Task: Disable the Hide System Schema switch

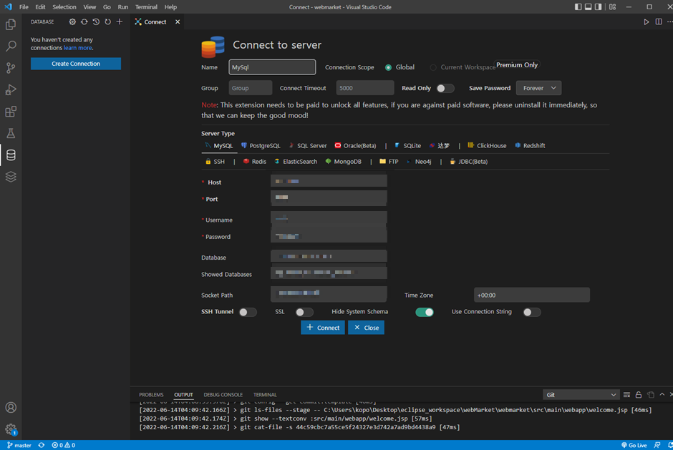Action: coord(425,313)
